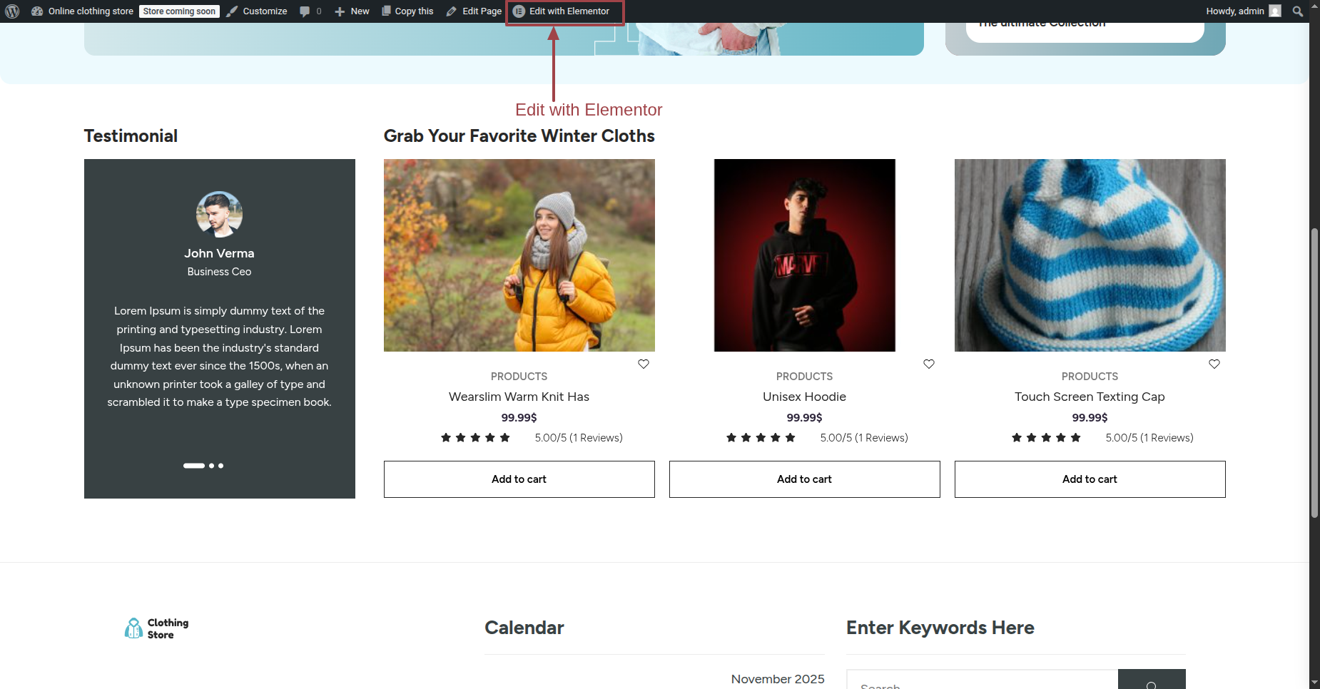This screenshot has width=1320, height=689.
Task: Click the admin user avatar icon
Action: [1275, 11]
